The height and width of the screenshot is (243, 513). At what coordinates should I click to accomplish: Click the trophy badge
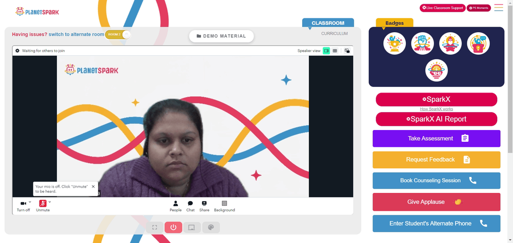pyautogui.click(x=394, y=43)
